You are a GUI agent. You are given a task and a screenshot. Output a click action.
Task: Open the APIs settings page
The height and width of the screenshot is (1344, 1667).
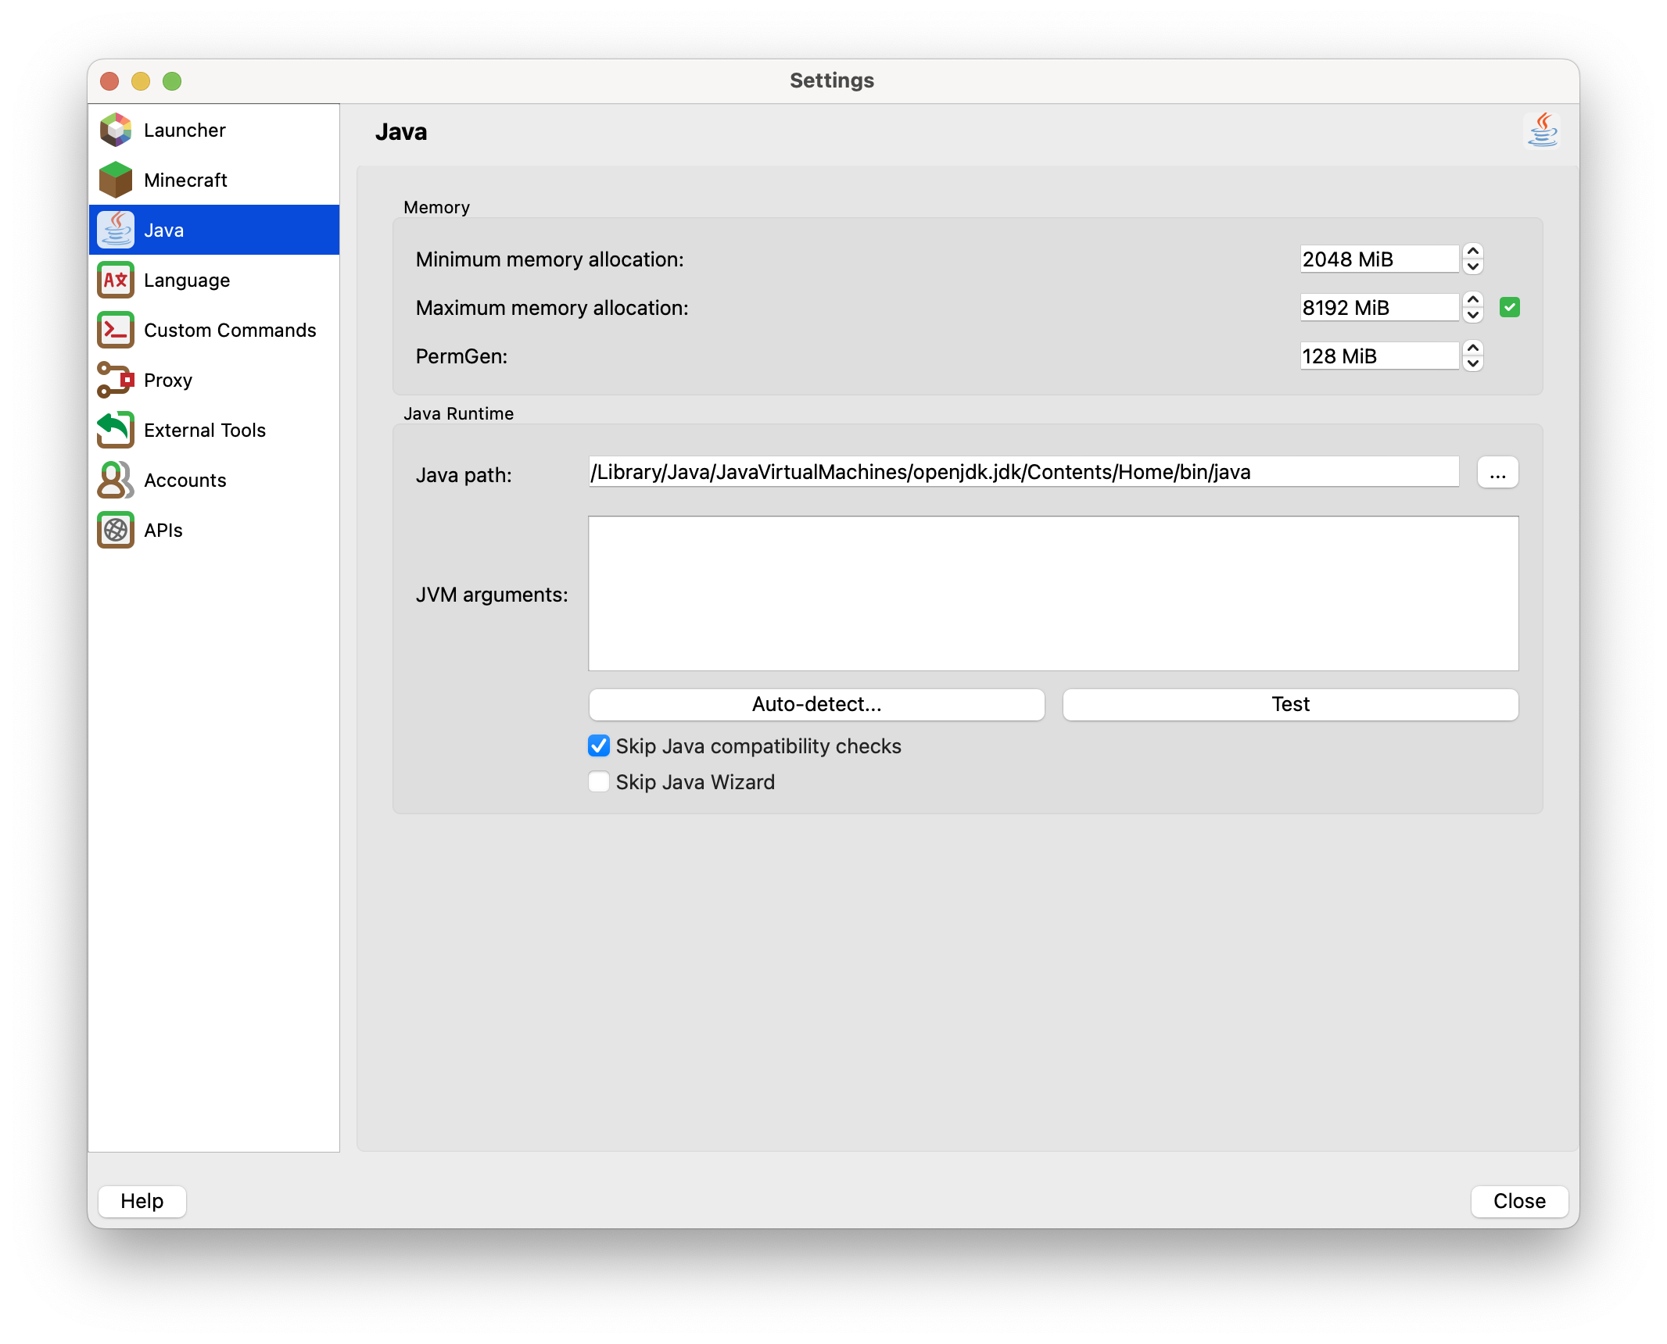coord(214,530)
